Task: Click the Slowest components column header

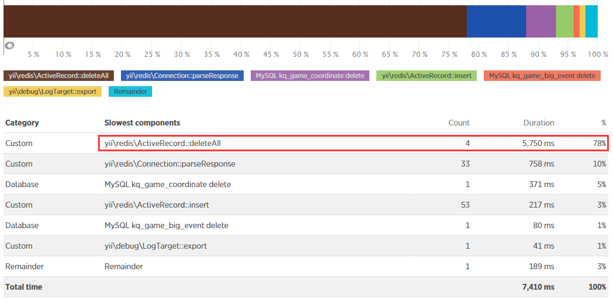Action: [x=142, y=123]
